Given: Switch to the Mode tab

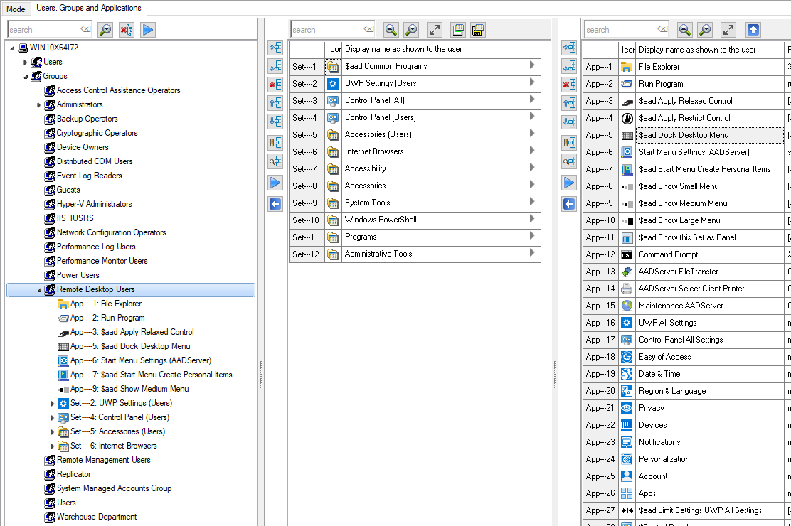Looking at the screenshot, I should click(x=16, y=9).
